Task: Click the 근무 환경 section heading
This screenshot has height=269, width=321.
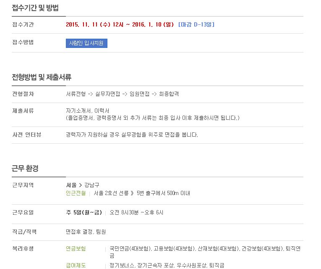Action: coord(25,168)
